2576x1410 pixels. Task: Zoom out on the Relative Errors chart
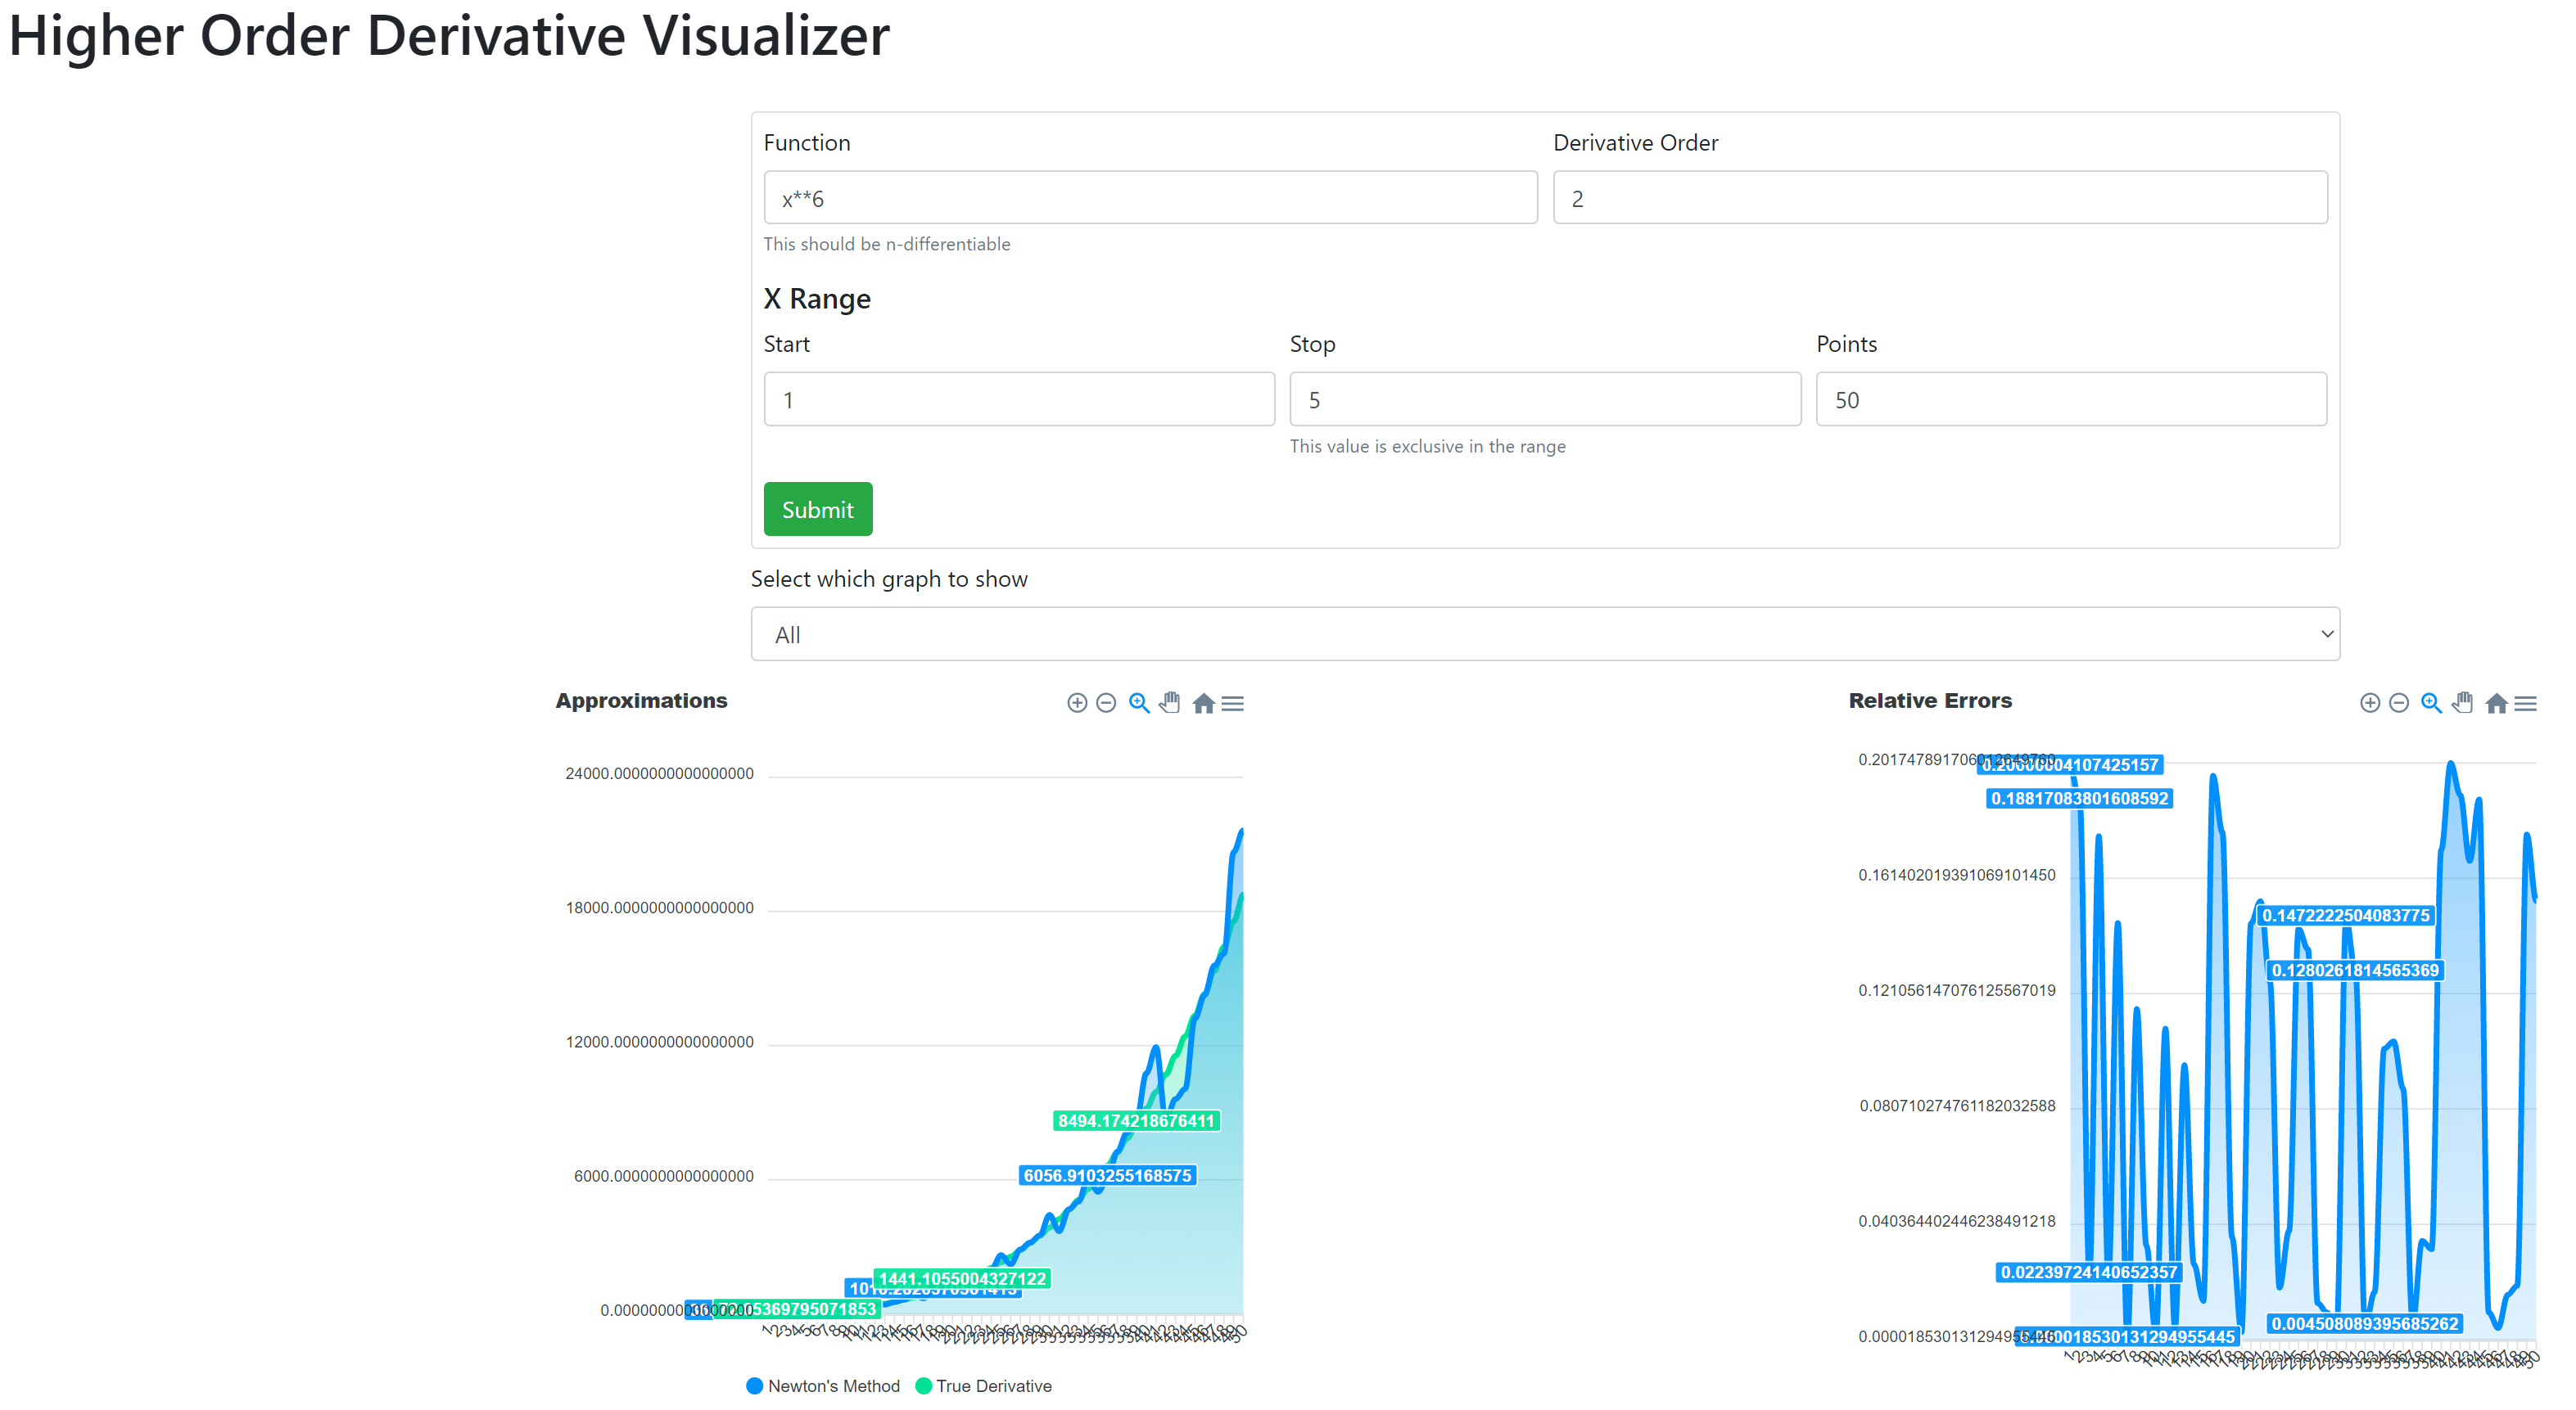click(x=2399, y=704)
